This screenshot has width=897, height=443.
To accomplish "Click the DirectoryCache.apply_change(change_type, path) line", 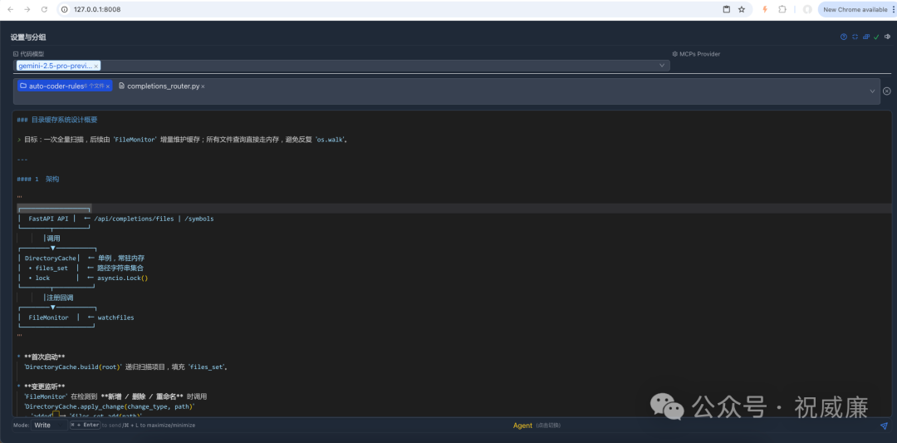I will pyautogui.click(x=110, y=406).
